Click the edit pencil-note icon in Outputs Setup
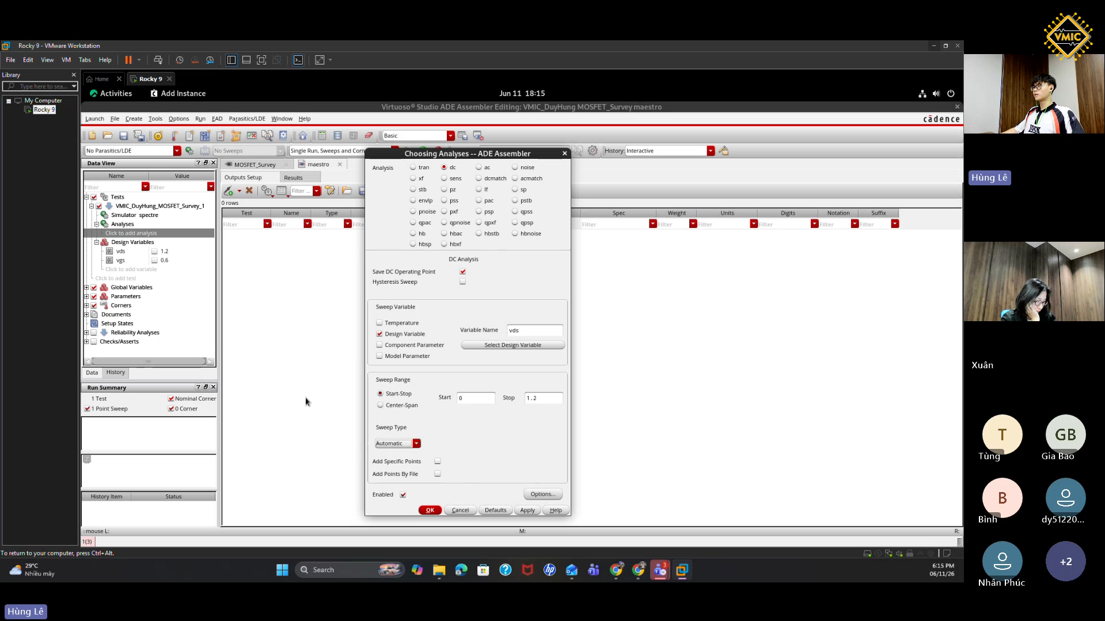This screenshot has width=1105, height=621. 330,191
